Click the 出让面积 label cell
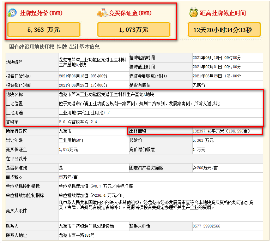Screen dimensions: 272x243 161,131
